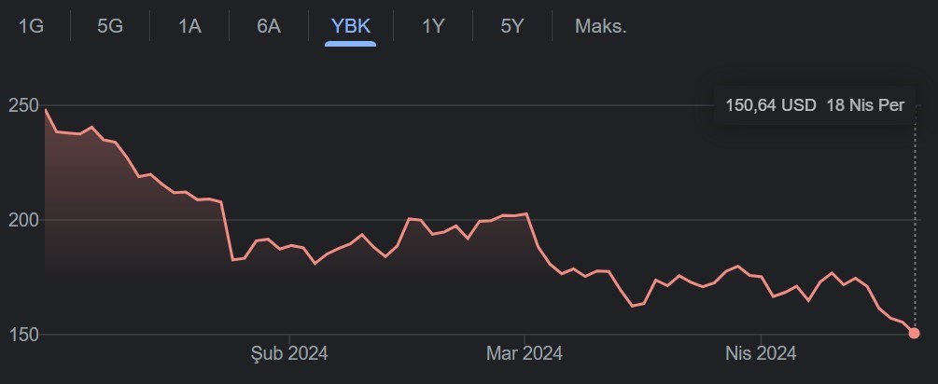
Task: Click the chart line's starting peak near 250
Action: point(46,111)
